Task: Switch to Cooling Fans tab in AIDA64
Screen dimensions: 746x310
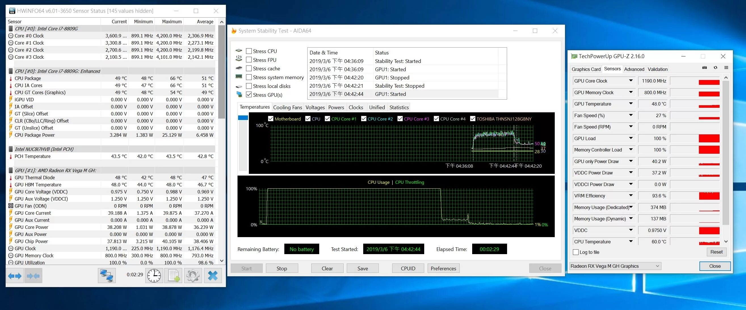Action: click(287, 107)
